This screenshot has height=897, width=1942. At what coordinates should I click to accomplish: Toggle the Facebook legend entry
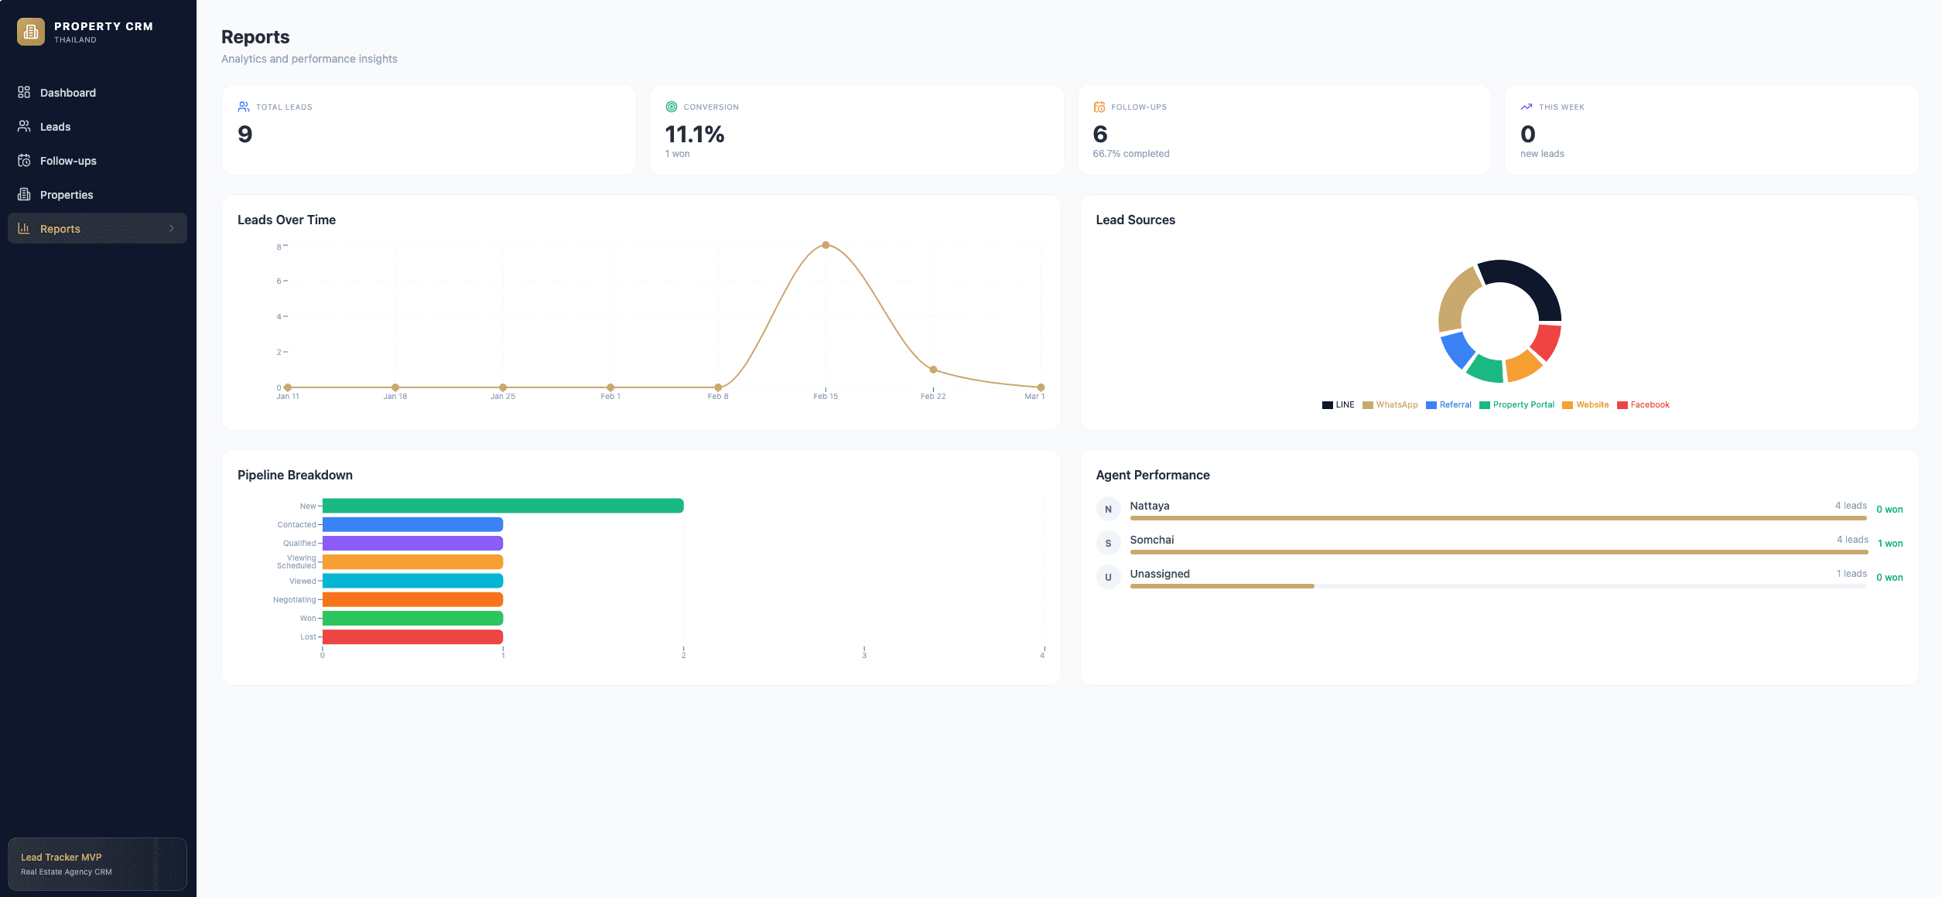(x=1643, y=404)
